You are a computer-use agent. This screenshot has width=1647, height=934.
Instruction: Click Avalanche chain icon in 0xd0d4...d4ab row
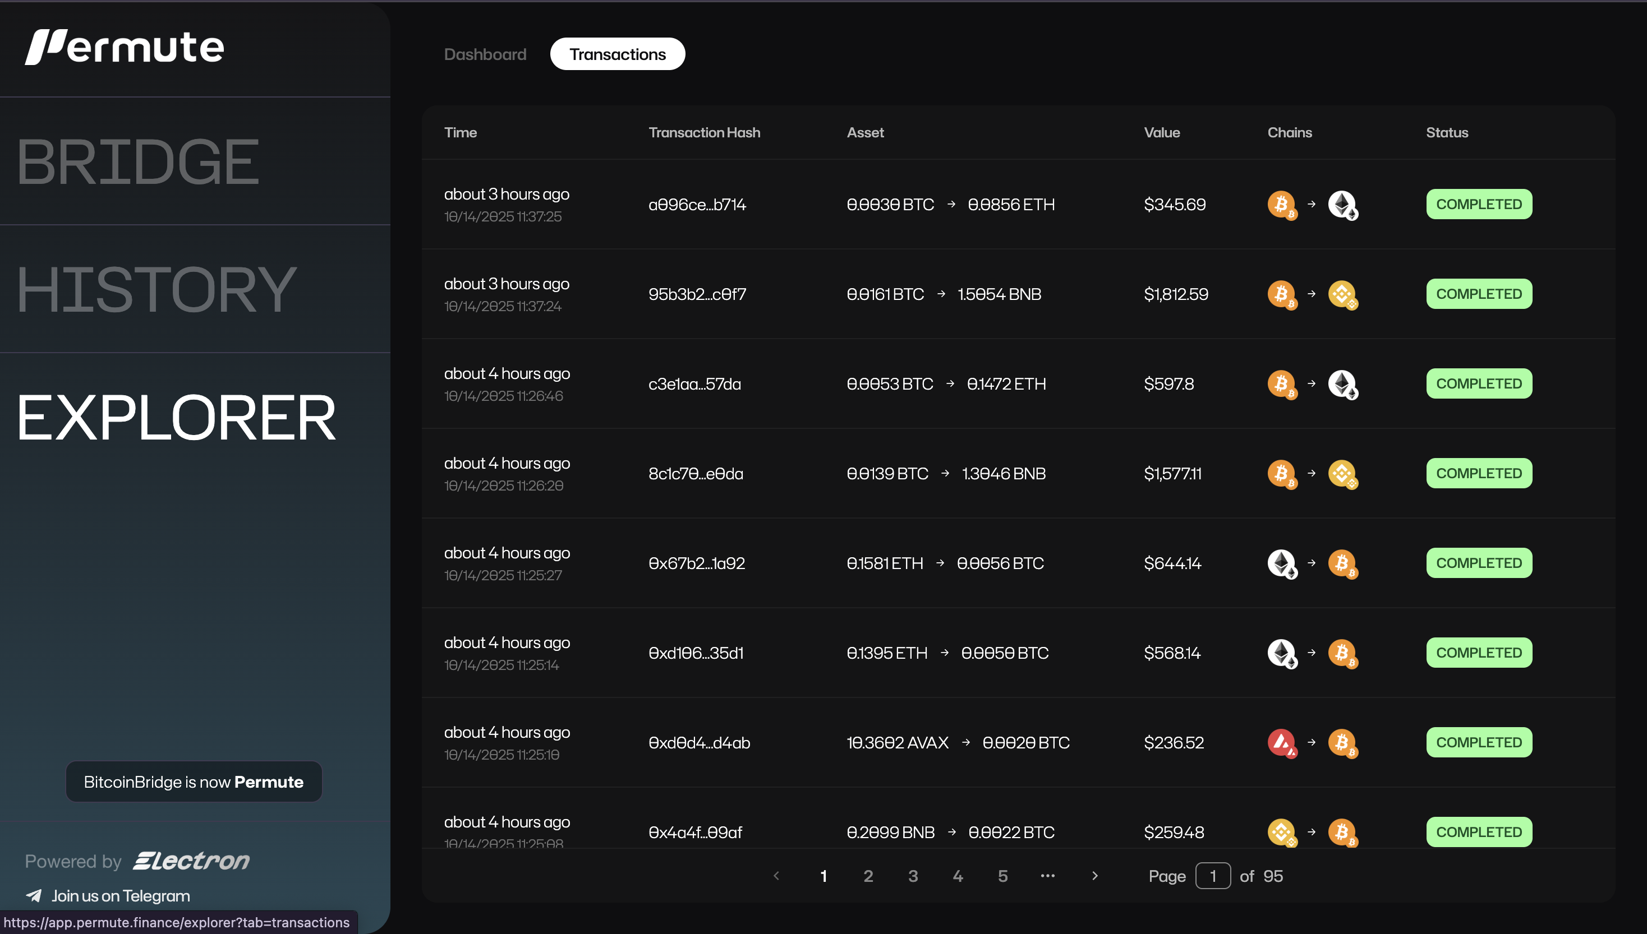[1281, 742]
